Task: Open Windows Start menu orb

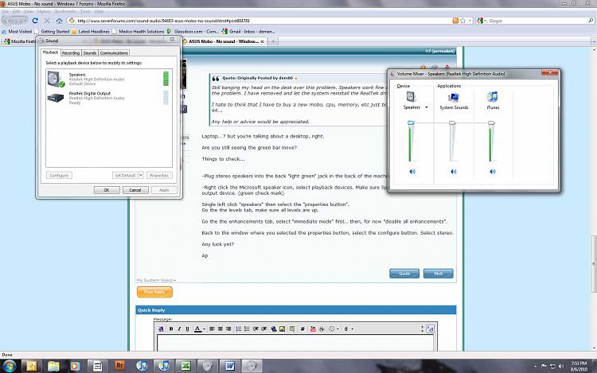Action: click(x=9, y=366)
